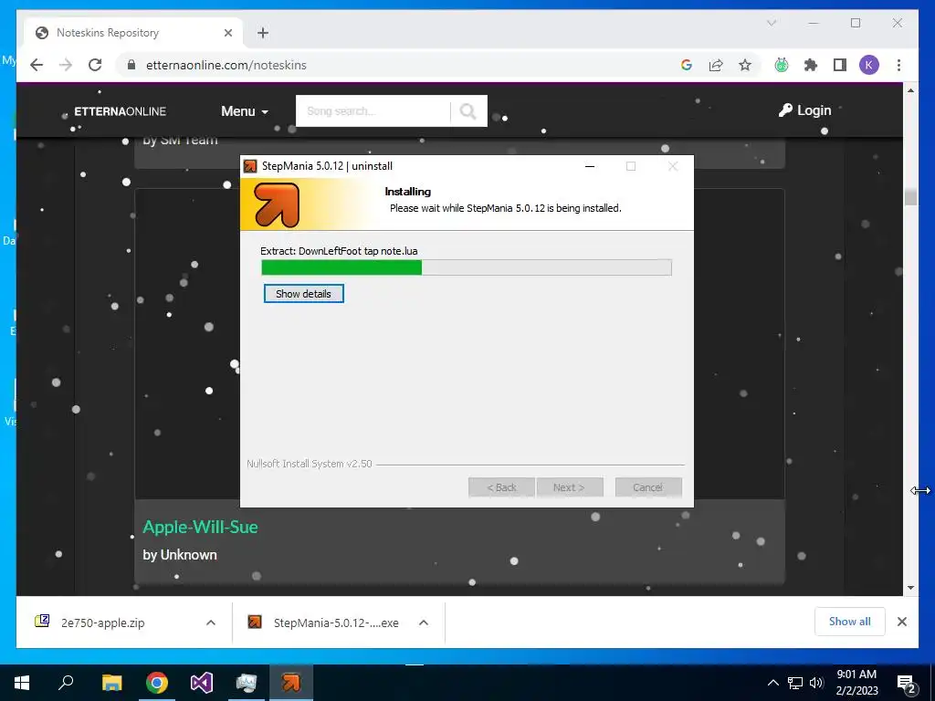View site info via the lock icon
Image resolution: width=935 pixels, height=701 pixels.
point(131,65)
